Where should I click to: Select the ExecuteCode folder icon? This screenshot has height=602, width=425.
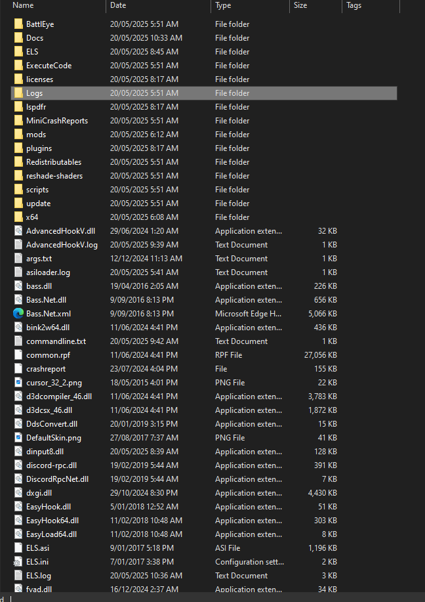tap(18, 66)
